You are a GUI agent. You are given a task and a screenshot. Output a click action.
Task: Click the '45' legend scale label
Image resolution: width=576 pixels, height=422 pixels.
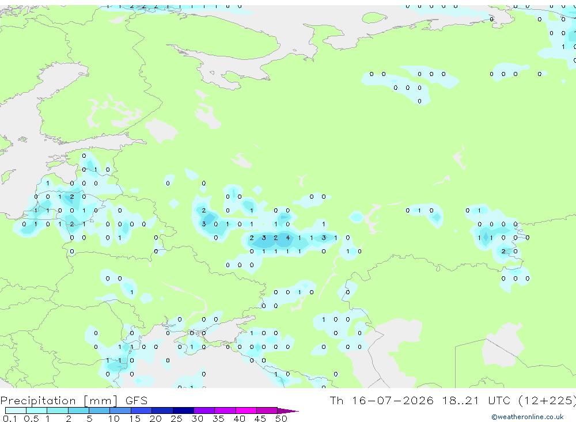(260, 419)
